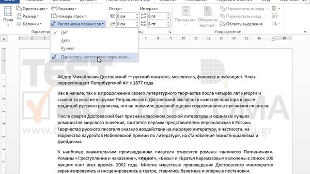Click the word Достоевский in first paragraph
Screen dimensions: 310x174
point(113,77)
